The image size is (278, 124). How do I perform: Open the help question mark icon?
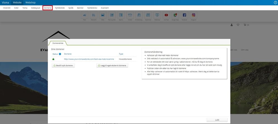click(x=275, y=3)
